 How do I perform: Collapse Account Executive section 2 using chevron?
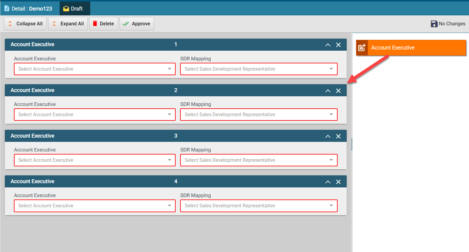coord(328,91)
